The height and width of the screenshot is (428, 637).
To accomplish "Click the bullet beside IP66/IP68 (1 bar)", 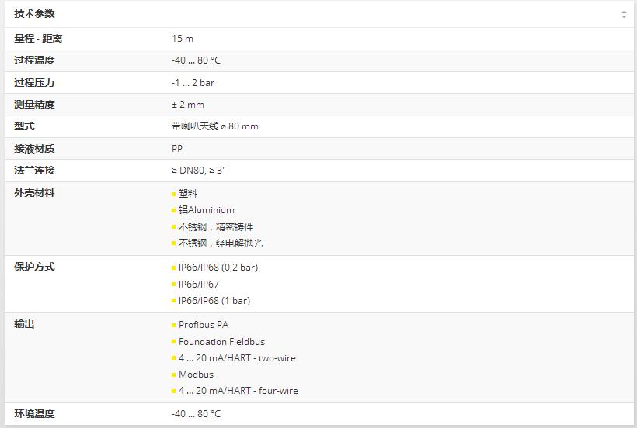I will [174, 301].
